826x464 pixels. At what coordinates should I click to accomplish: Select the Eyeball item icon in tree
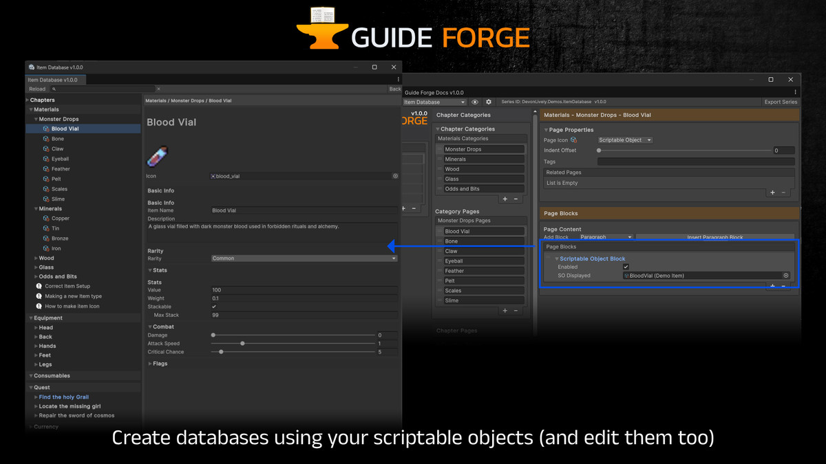[46, 159]
